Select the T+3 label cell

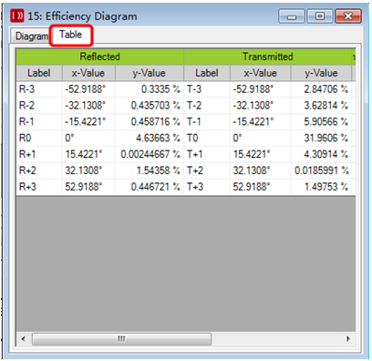(207, 187)
